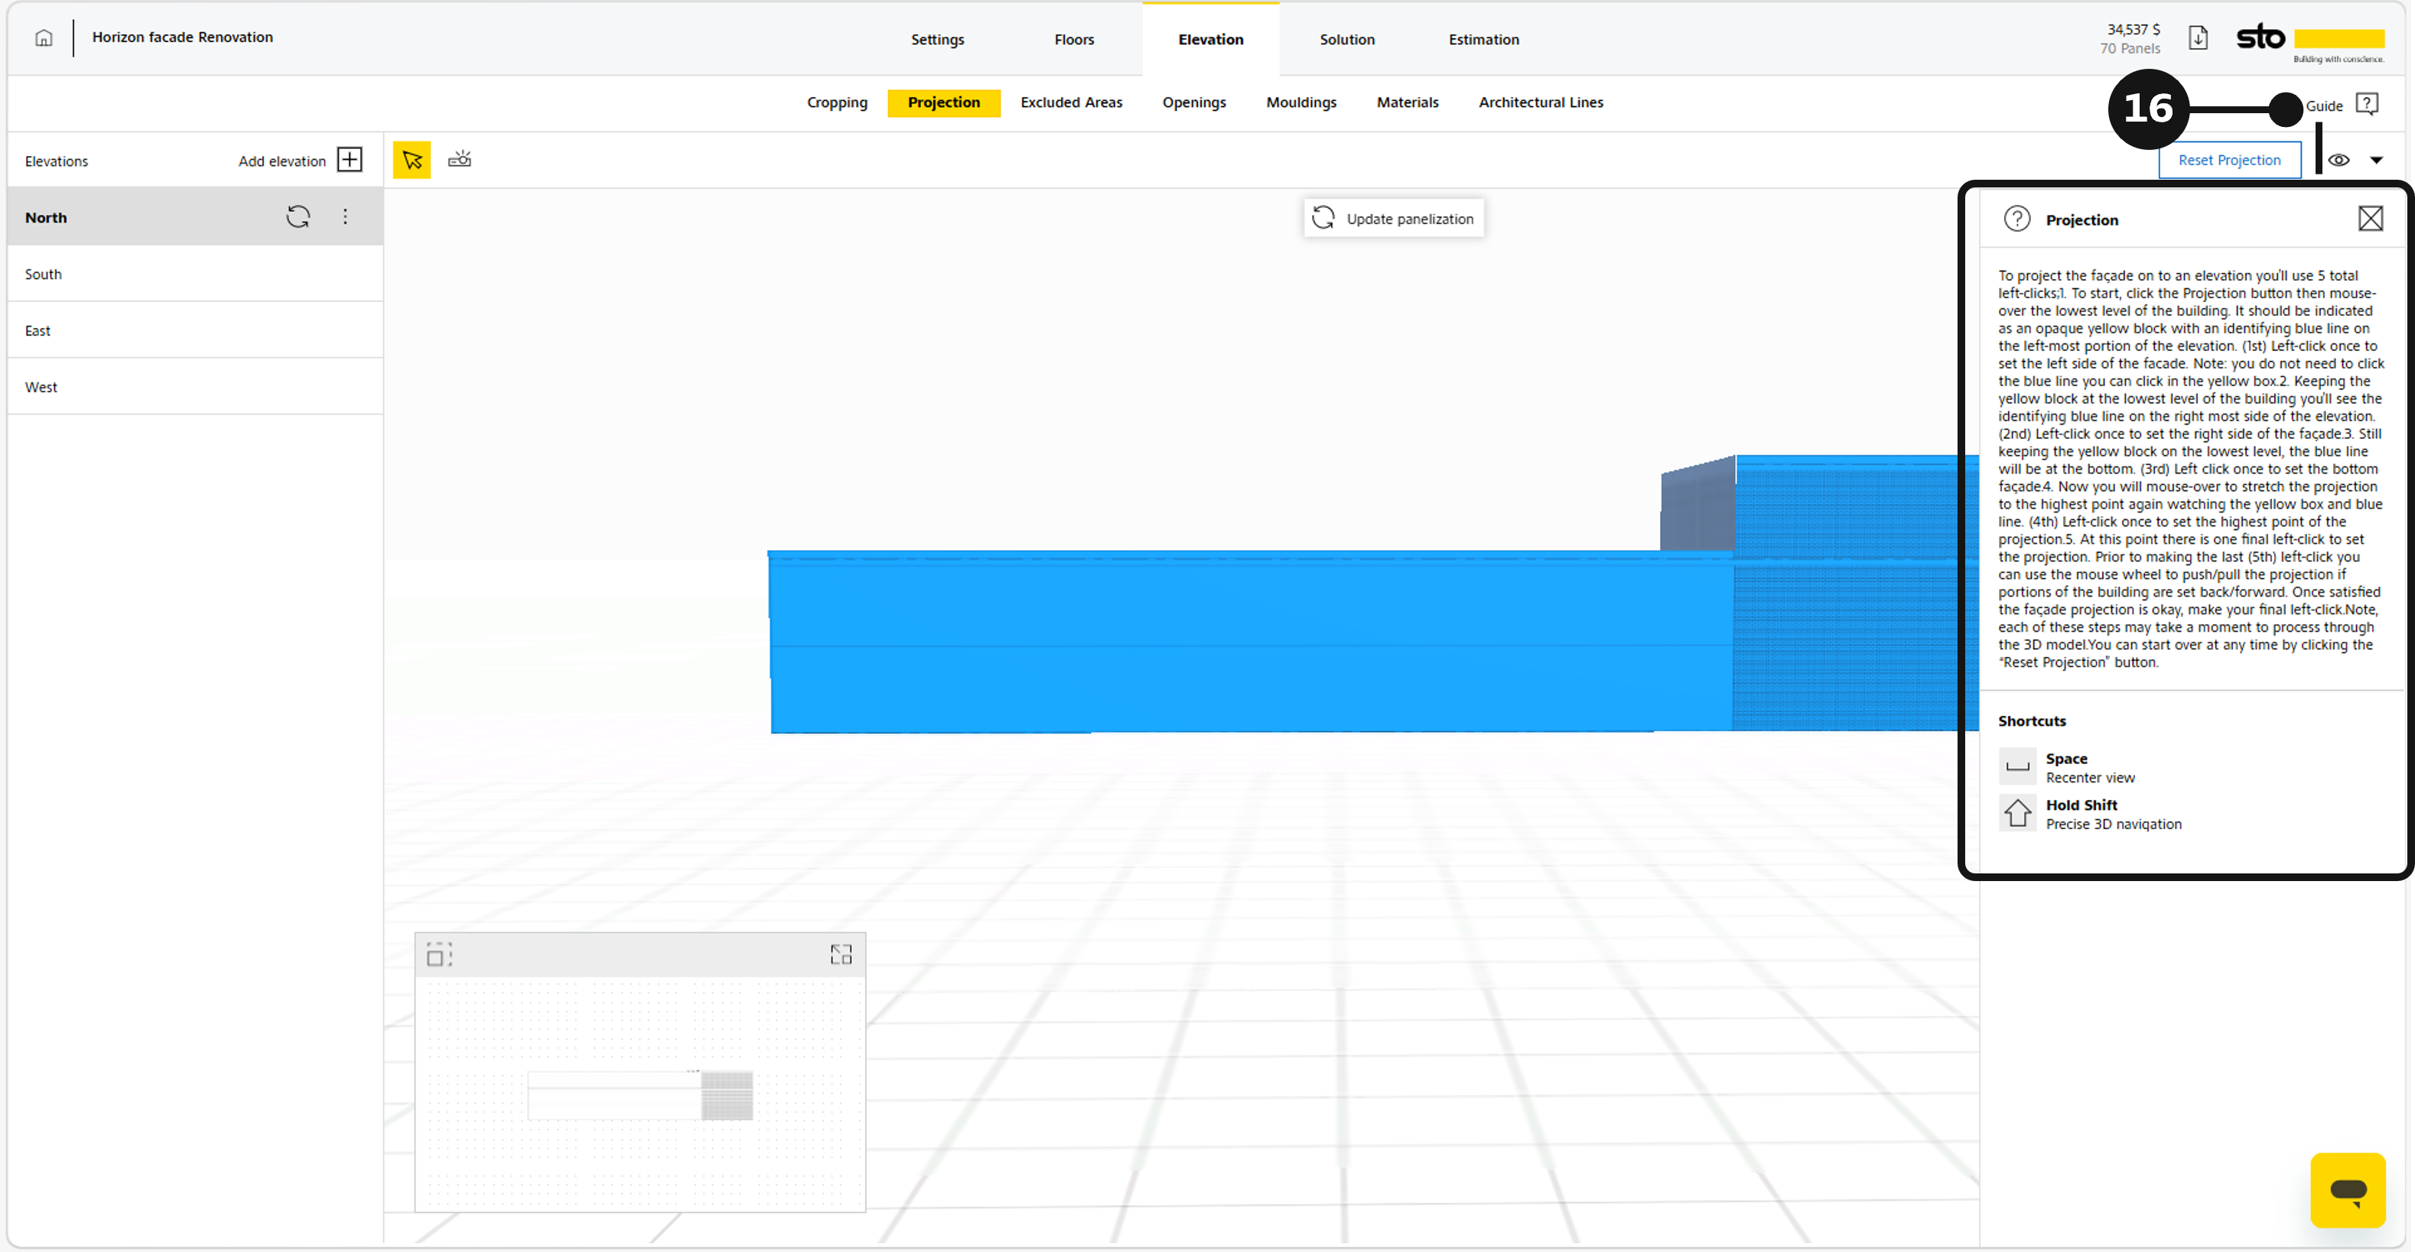The width and height of the screenshot is (2415, 1252).
Task: Select the West elevation
Action: [195, 386]
